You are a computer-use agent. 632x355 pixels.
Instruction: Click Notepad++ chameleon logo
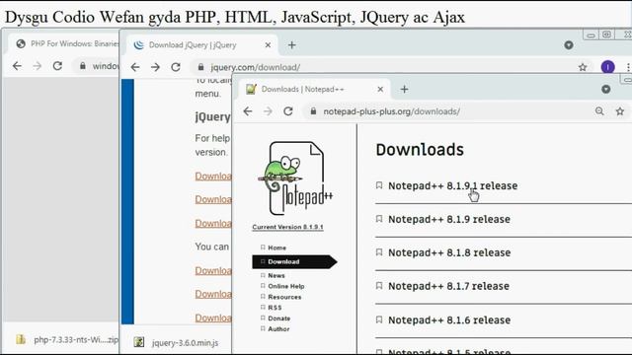[296, 178]
